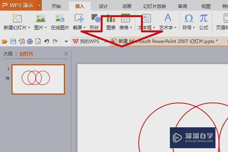Click the Screenshot (截屏) icon
The width and height of the screenshot is (228, 152).
(x=79, y=18)
